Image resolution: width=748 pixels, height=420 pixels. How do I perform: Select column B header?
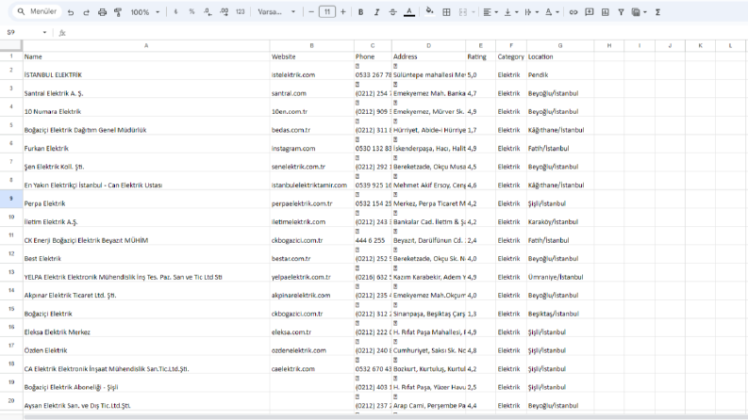tap(311, 46)
